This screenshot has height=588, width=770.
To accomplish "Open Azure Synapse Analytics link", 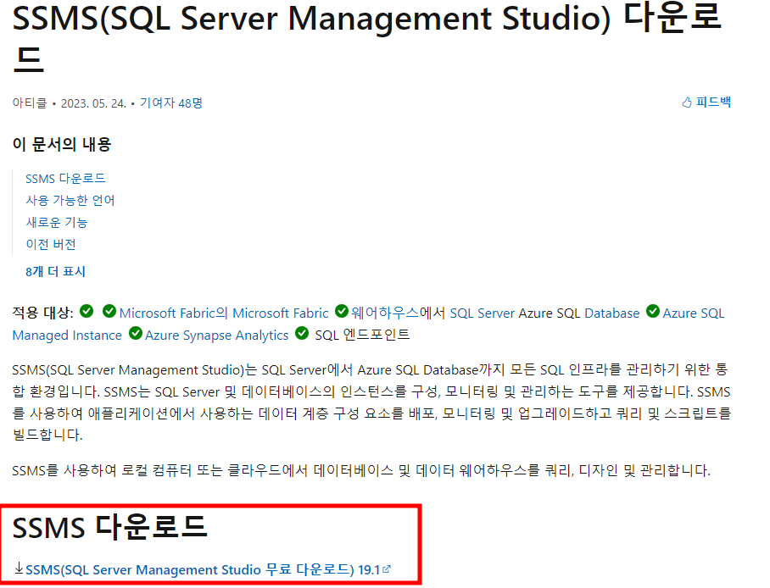I will click(x=216, y=336).
